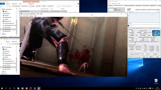Open the Вид ribbon tab in top Explorer
The image size is (161, 90).
coord(20,4)
